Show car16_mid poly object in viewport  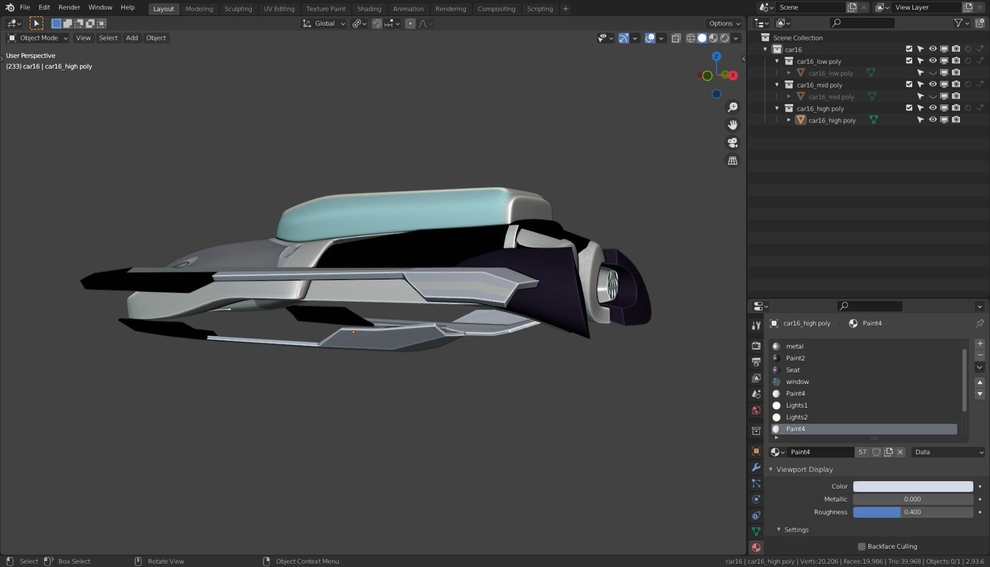click(933, 96)
